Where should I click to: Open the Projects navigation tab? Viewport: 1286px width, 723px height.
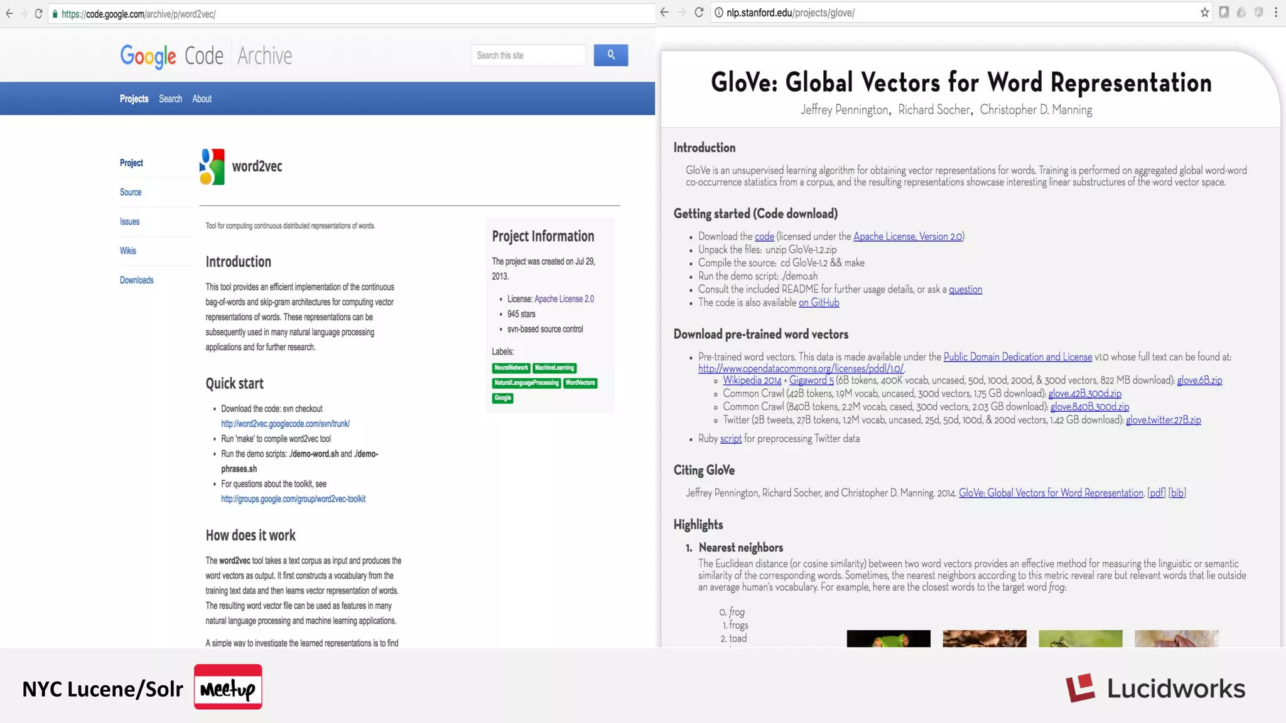(134, 99)
